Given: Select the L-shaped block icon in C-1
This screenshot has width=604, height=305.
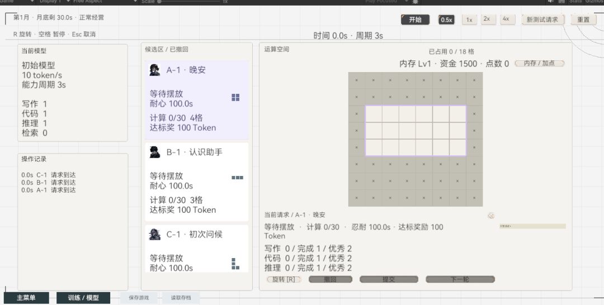Looking at the screenshot, I should tap(235, 264).
